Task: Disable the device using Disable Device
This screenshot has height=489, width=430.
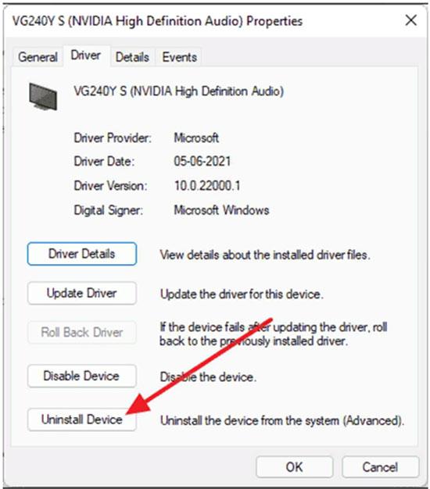Action: [x=82, y=376]
